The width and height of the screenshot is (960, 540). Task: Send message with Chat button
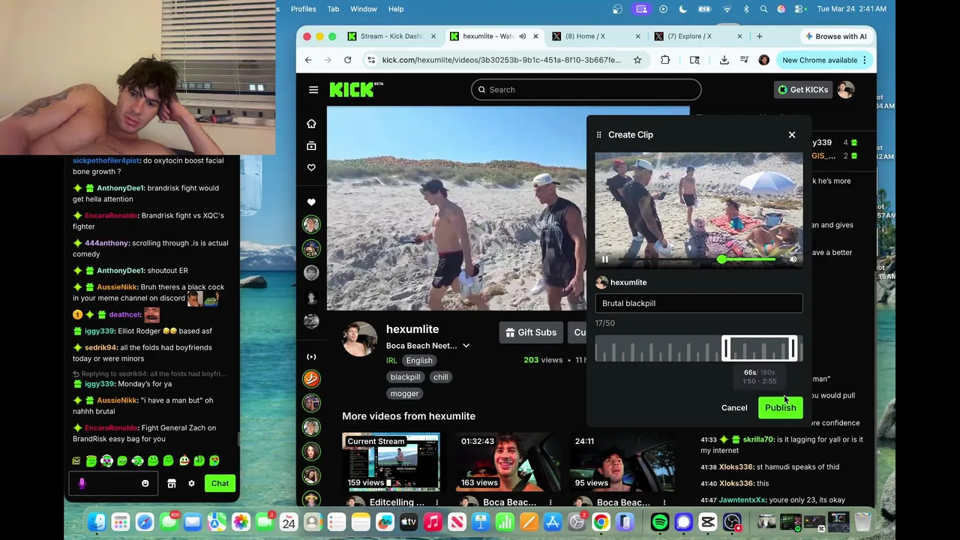point(220,484)
